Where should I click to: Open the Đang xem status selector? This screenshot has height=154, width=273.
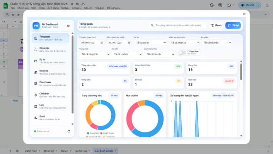pos(41,131)
